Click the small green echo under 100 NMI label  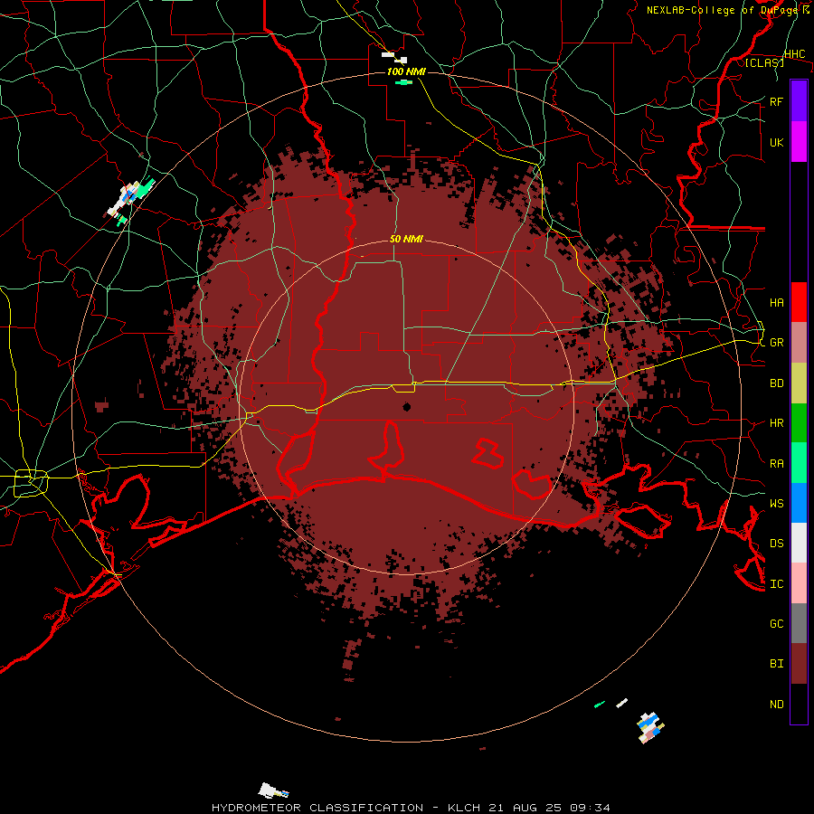click(403, 82)
